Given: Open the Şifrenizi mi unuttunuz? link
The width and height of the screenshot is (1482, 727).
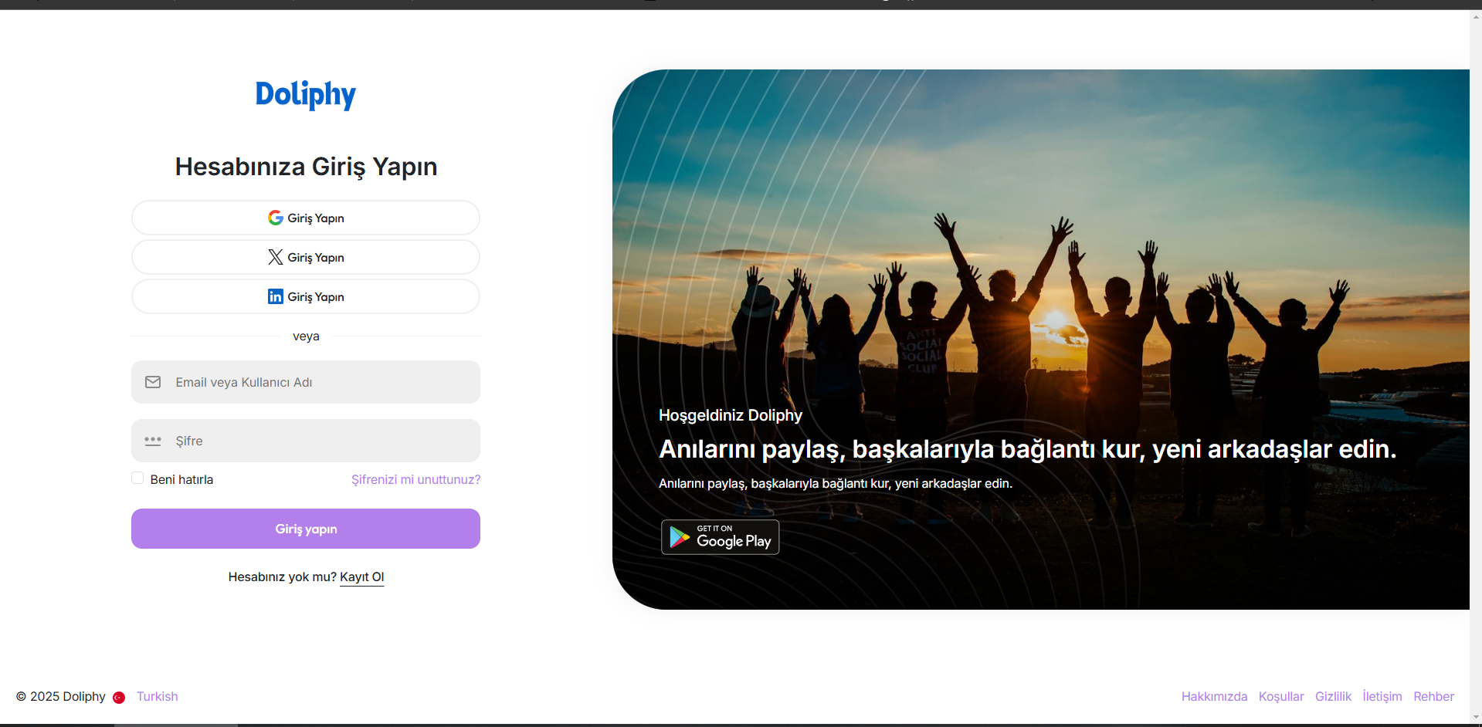Looking at the screenshot, I should 415,479.
